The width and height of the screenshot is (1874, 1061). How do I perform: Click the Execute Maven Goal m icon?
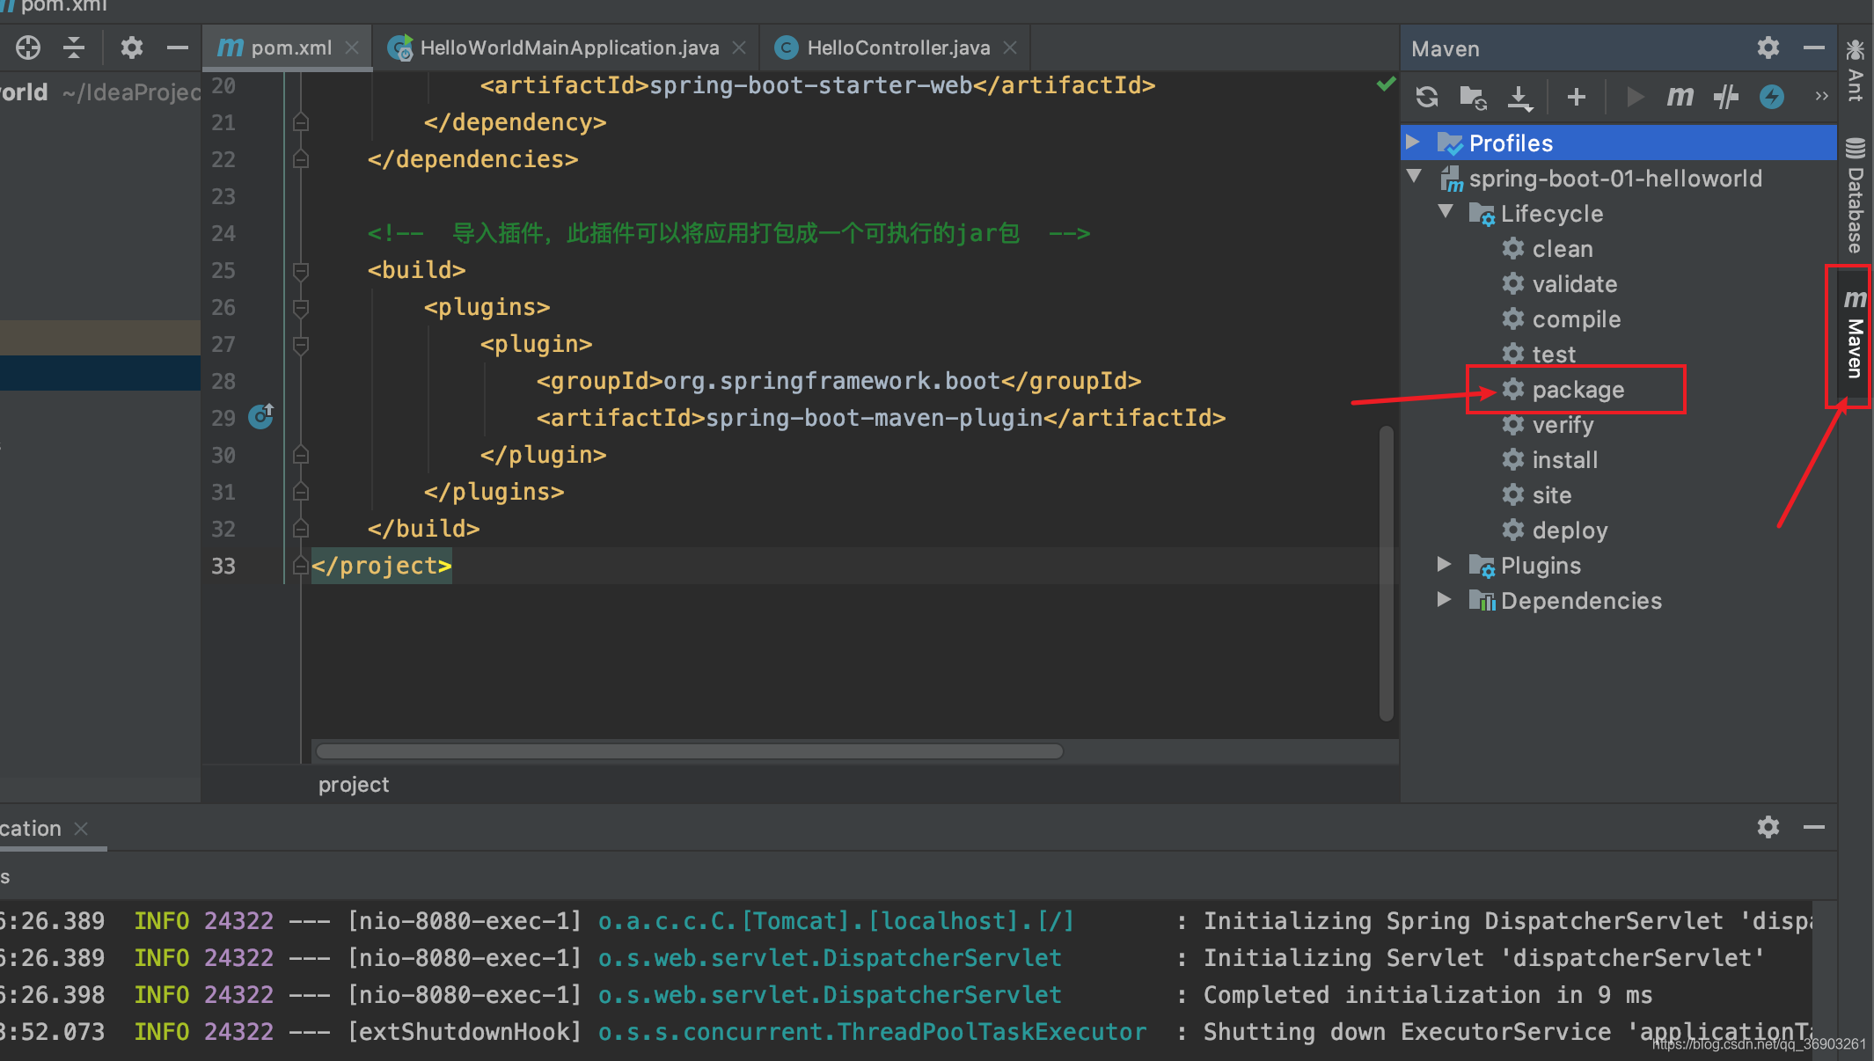pos(1680,97)
